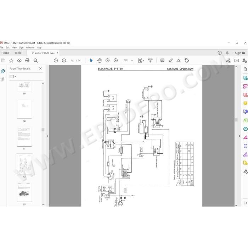Choose the highlighter pen tool

170,61
